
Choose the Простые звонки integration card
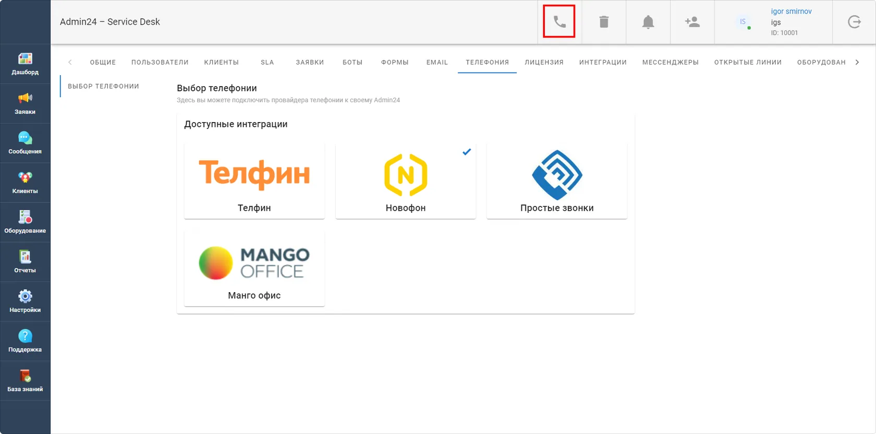[557, 181]
